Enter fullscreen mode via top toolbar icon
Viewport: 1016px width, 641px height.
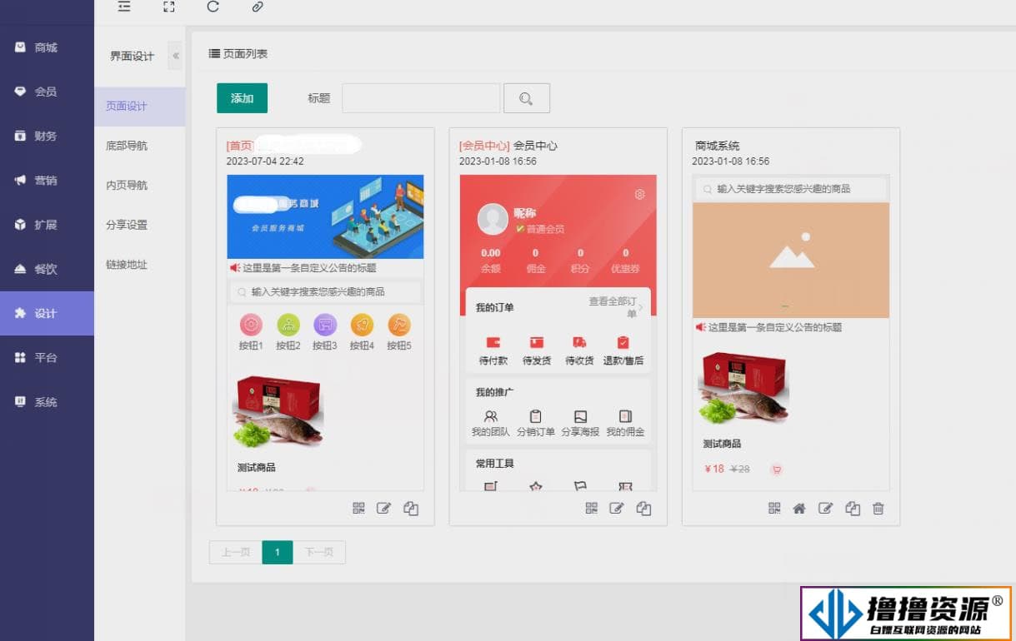pyautogui.click(x=169, y=7)
